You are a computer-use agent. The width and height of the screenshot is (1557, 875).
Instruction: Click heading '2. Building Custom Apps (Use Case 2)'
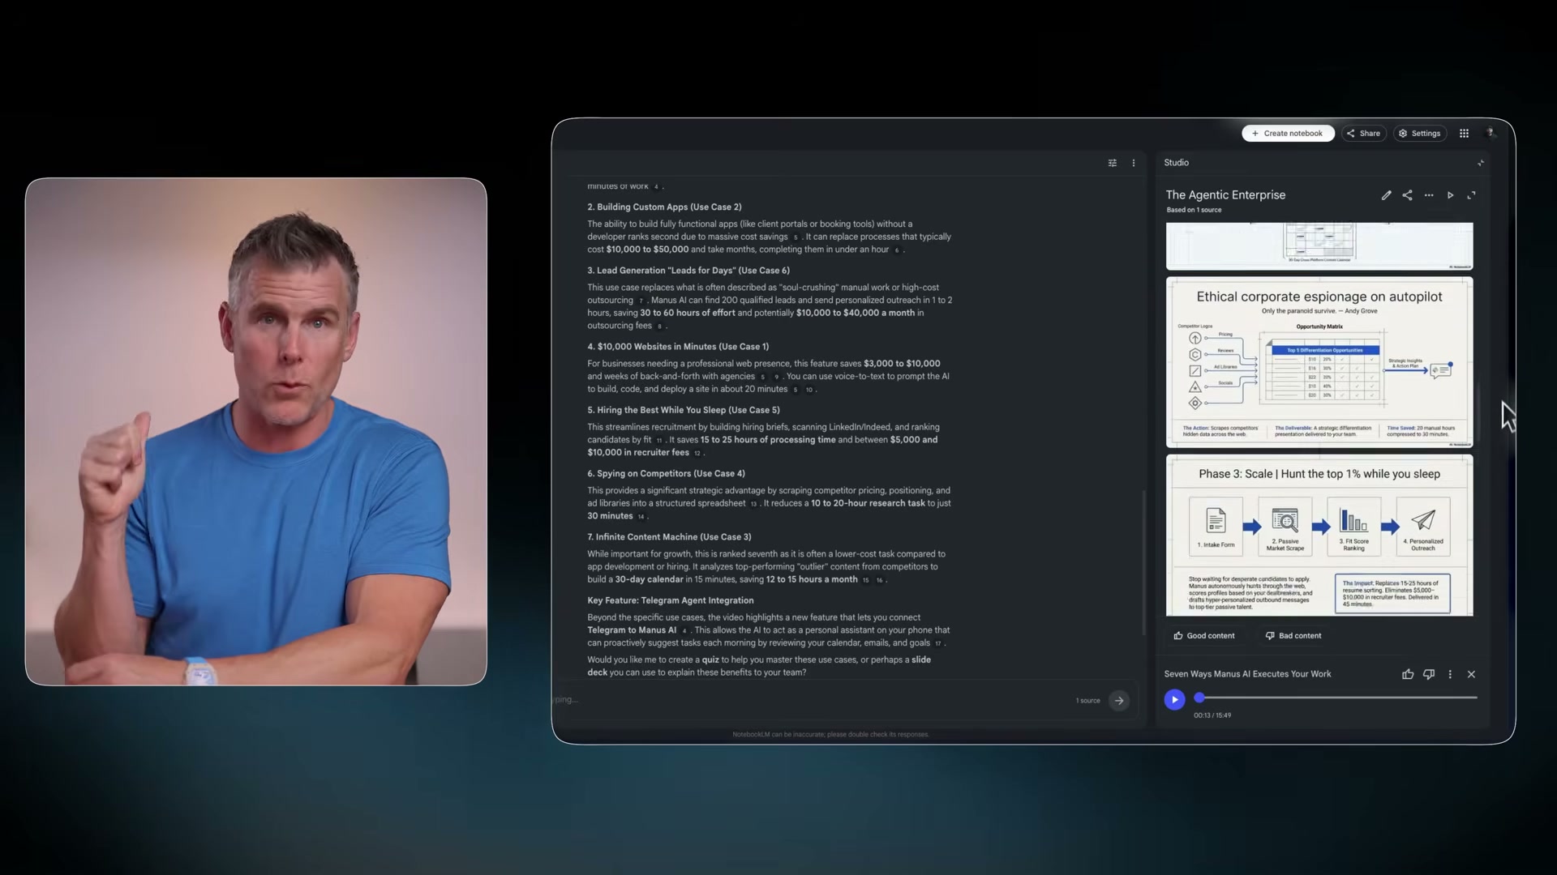pyautogui.click(x=664, y=207)
